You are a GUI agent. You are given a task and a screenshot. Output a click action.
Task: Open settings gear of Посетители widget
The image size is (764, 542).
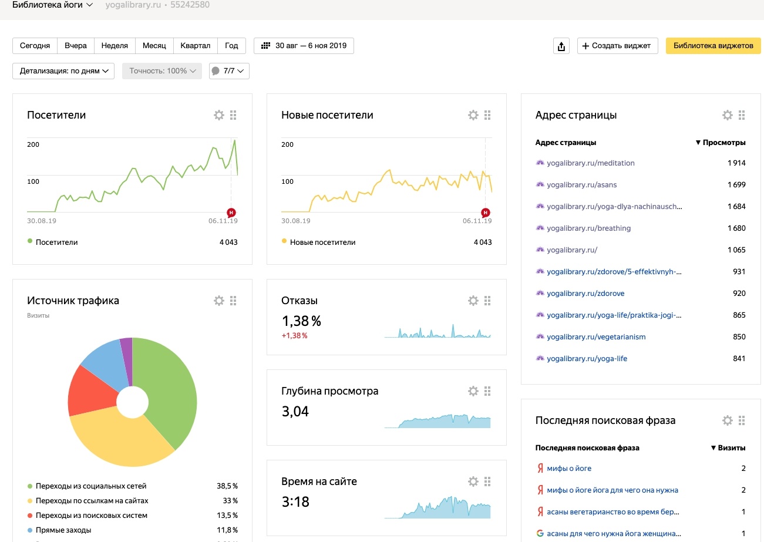tap(219, 115)
